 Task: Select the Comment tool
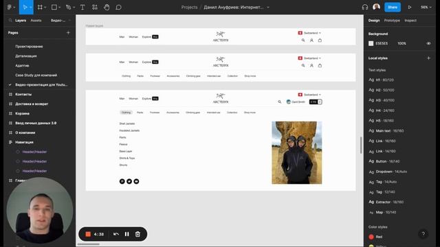pyautogui.click(x=118, y=8)
